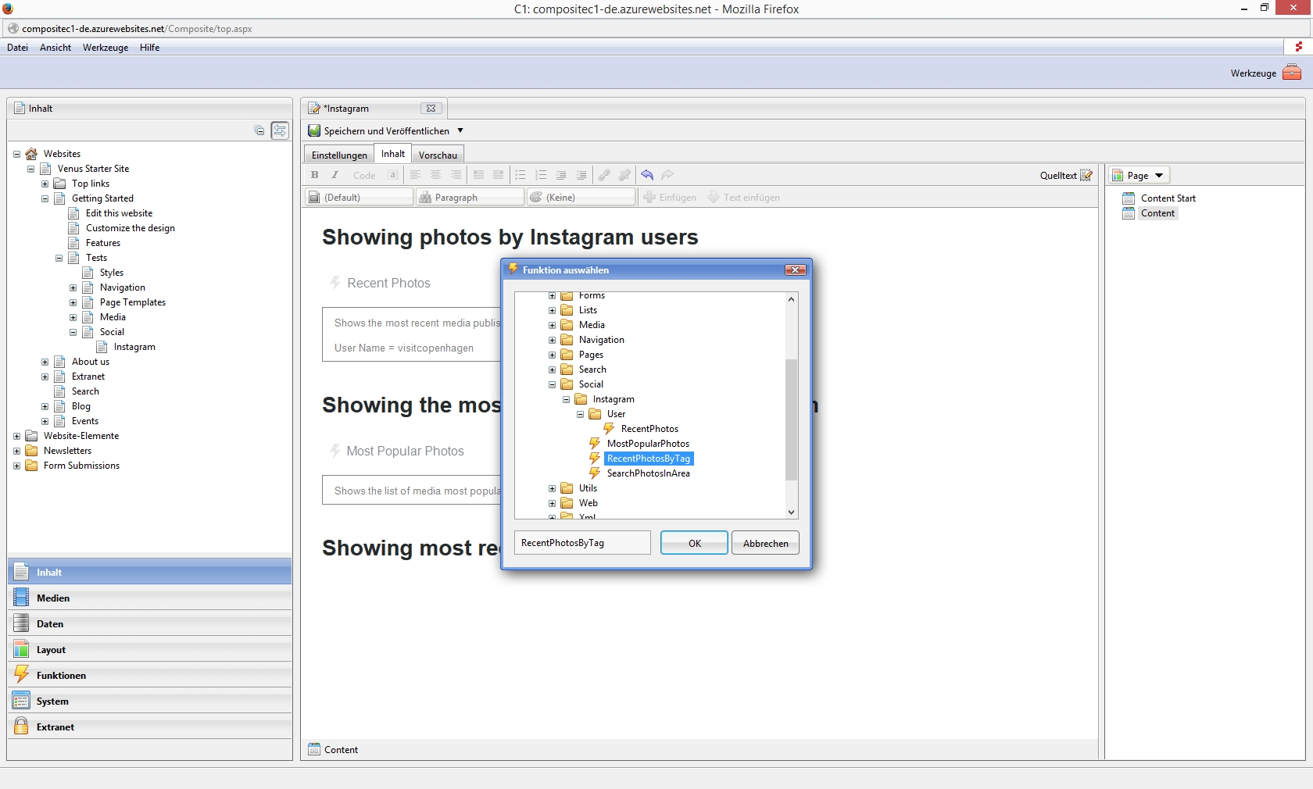Click the function name input field
Screen dimensions: 1313x789
point(582,543)
